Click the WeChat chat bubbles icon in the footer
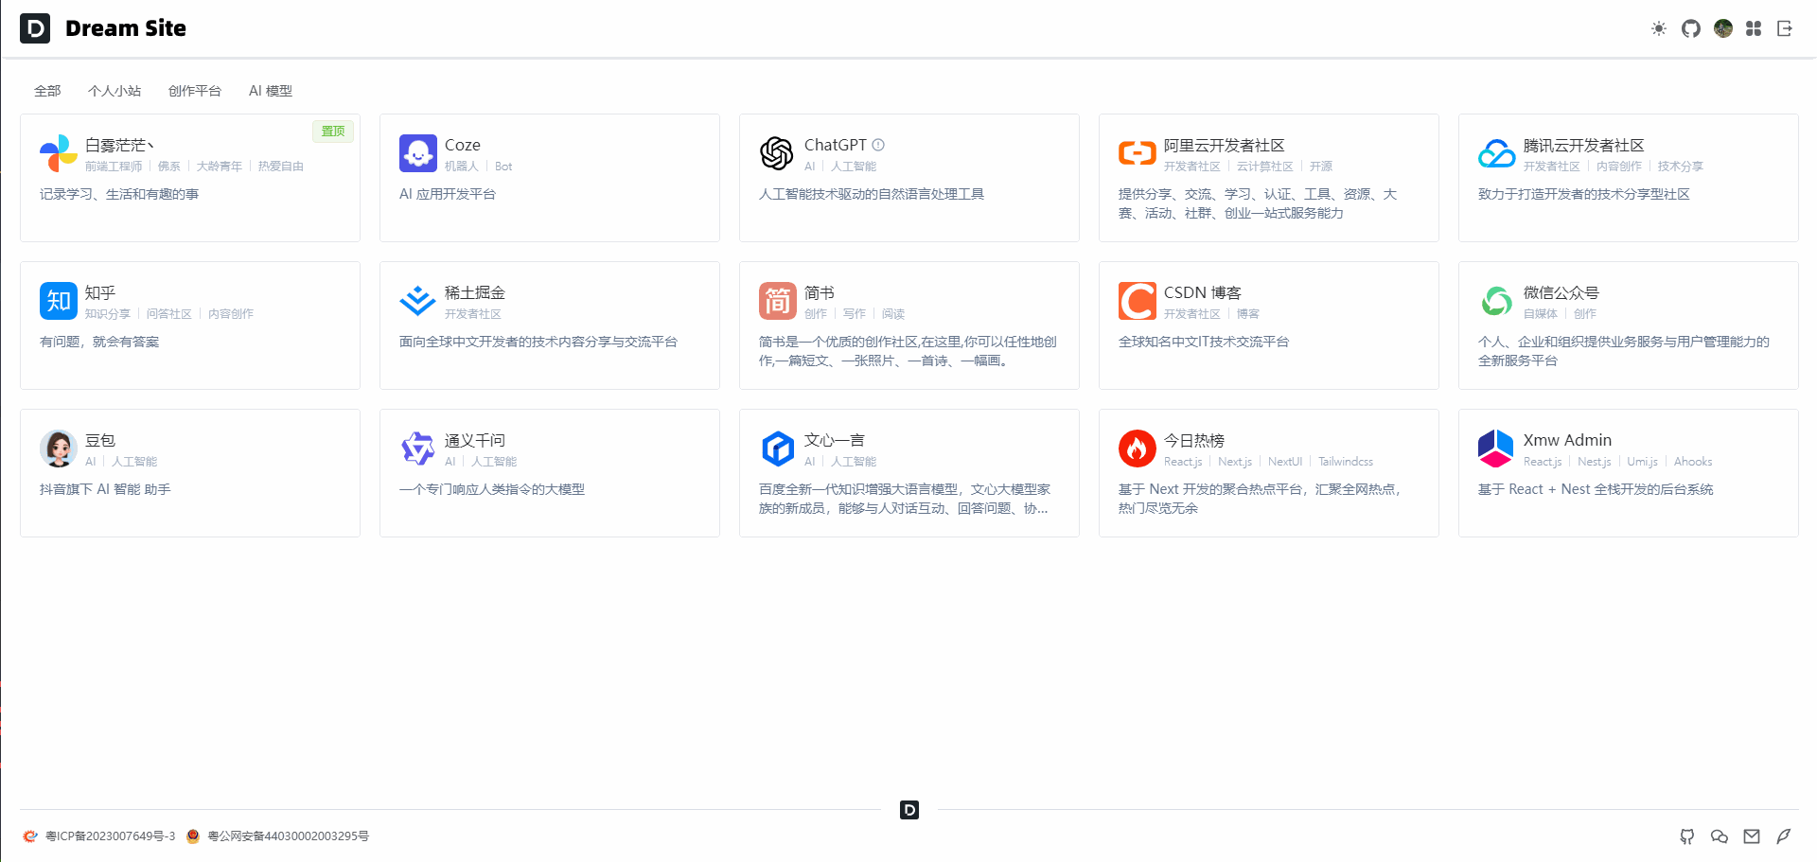1817x862 pixels. pyautogui.click(x=1720, y=836)
